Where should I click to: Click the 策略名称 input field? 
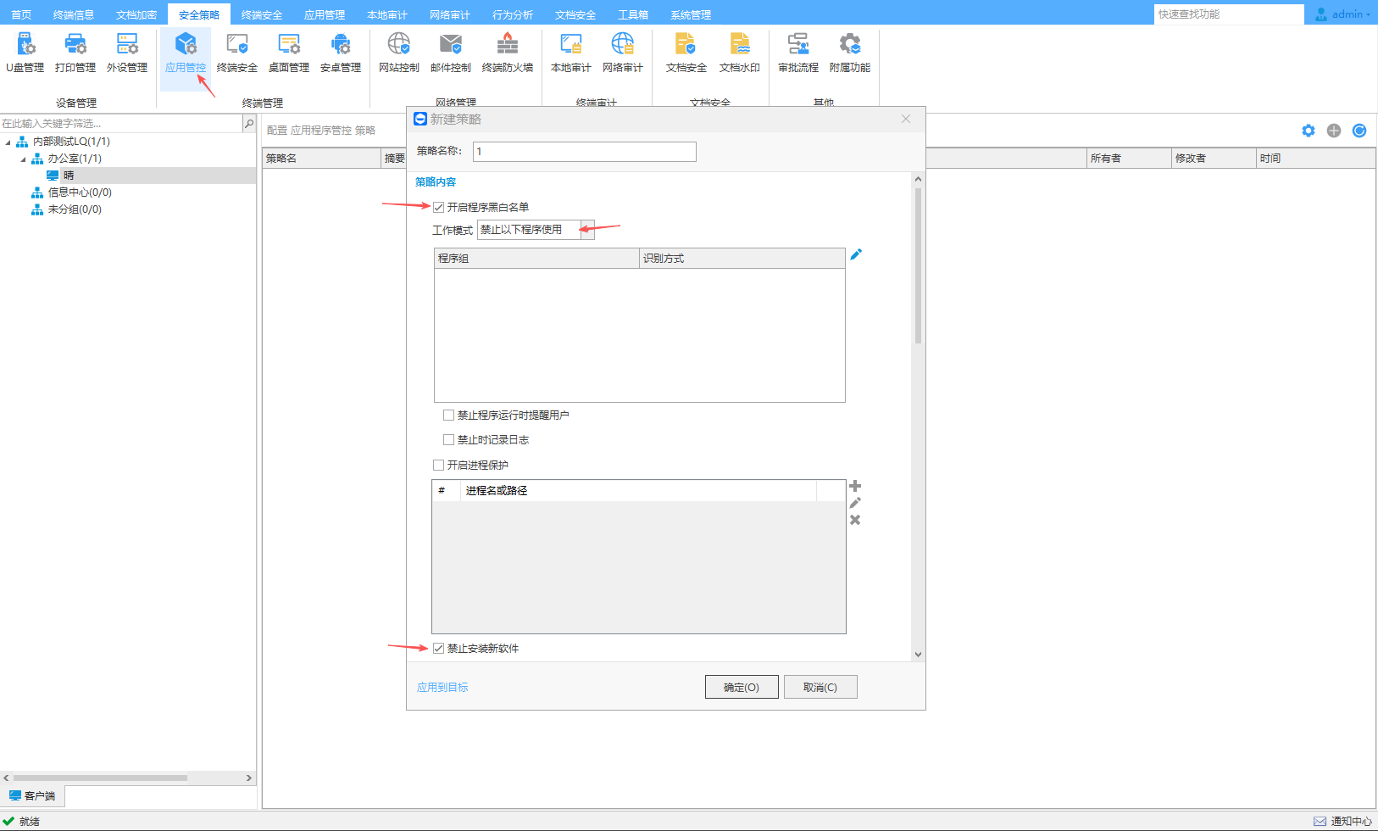coord(584,152)
